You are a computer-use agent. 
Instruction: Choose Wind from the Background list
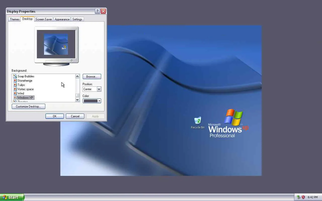click(x=21, y=93)
